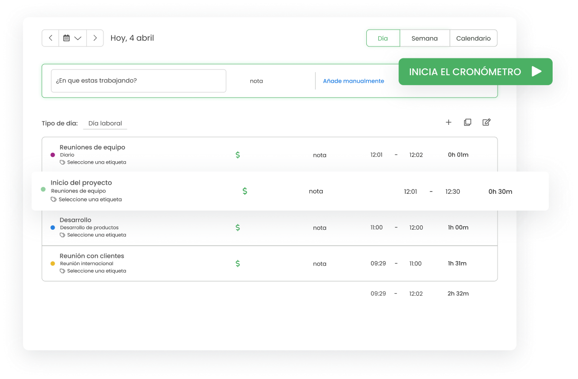578x379 pixels.
Task: Toggle billable dollar on Reuniones de equipo
Action: pyautogui.click(x=238, y=155)
